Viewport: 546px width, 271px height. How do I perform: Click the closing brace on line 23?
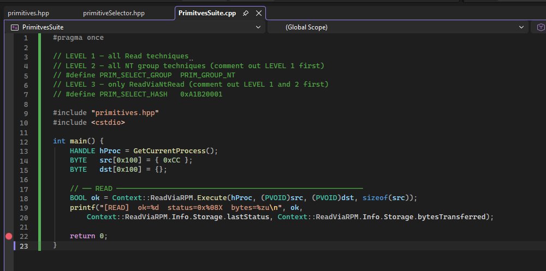[55, 245]
